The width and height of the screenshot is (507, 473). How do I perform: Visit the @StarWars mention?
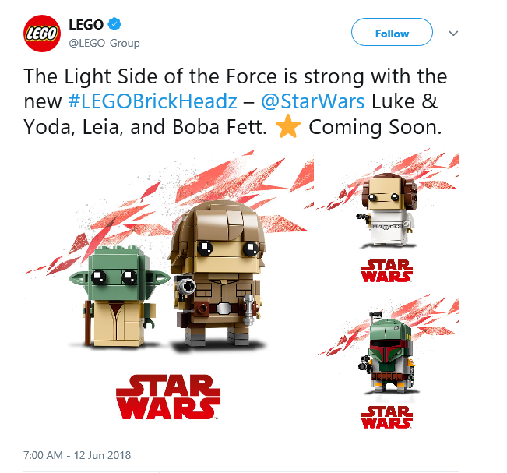point(312,101)
